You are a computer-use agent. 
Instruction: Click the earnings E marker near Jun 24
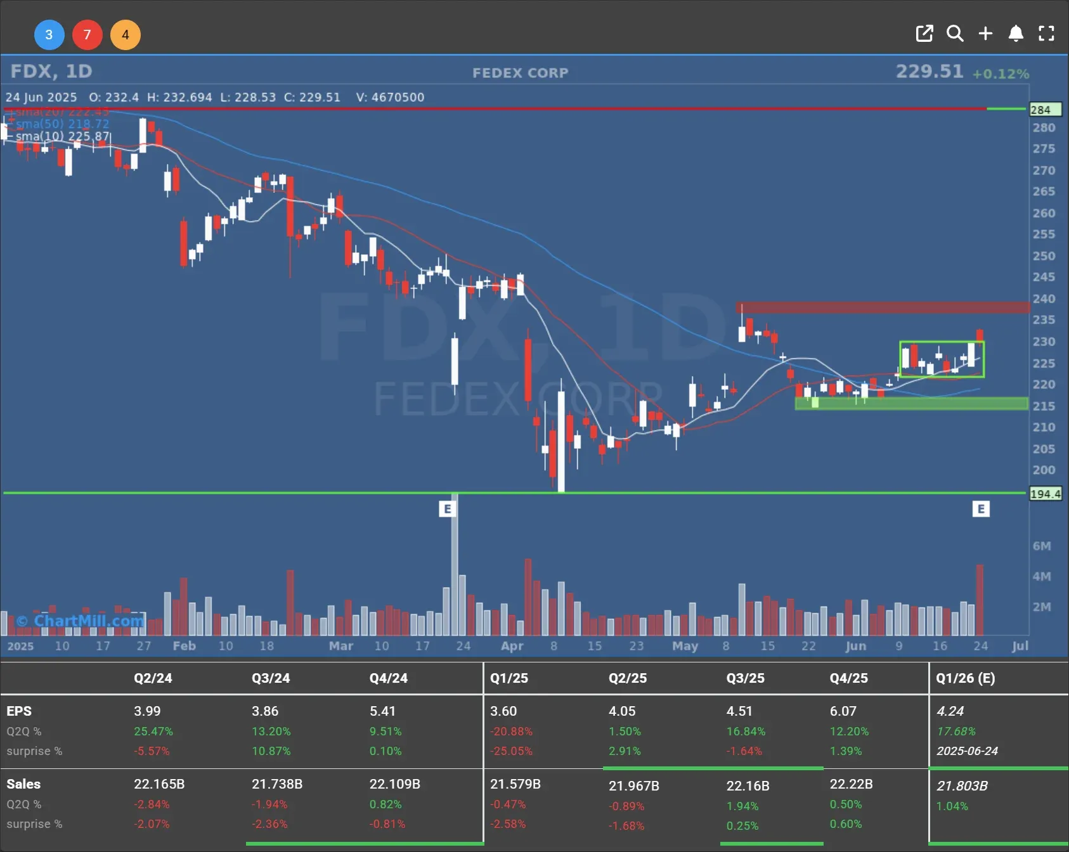(981, 508)
